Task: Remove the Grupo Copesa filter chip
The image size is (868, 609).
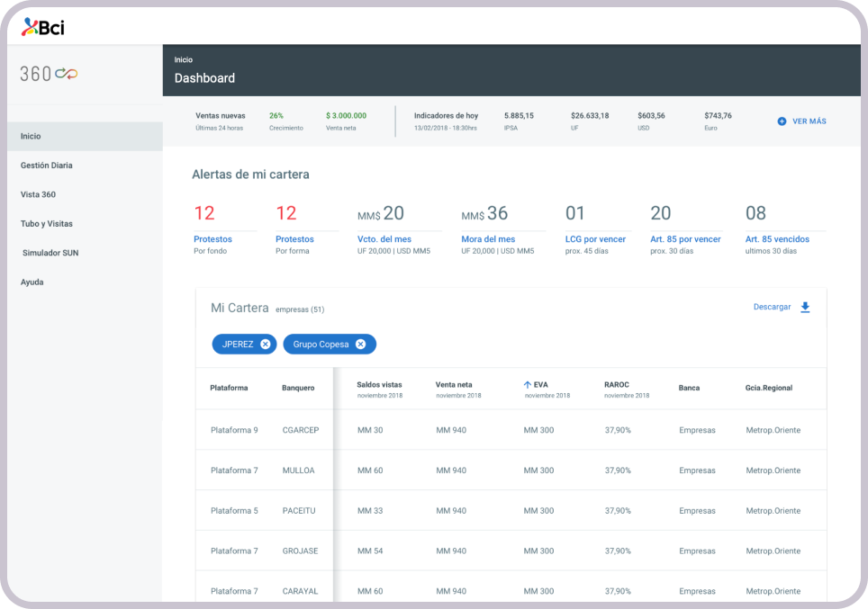Action: click(360, 345)
